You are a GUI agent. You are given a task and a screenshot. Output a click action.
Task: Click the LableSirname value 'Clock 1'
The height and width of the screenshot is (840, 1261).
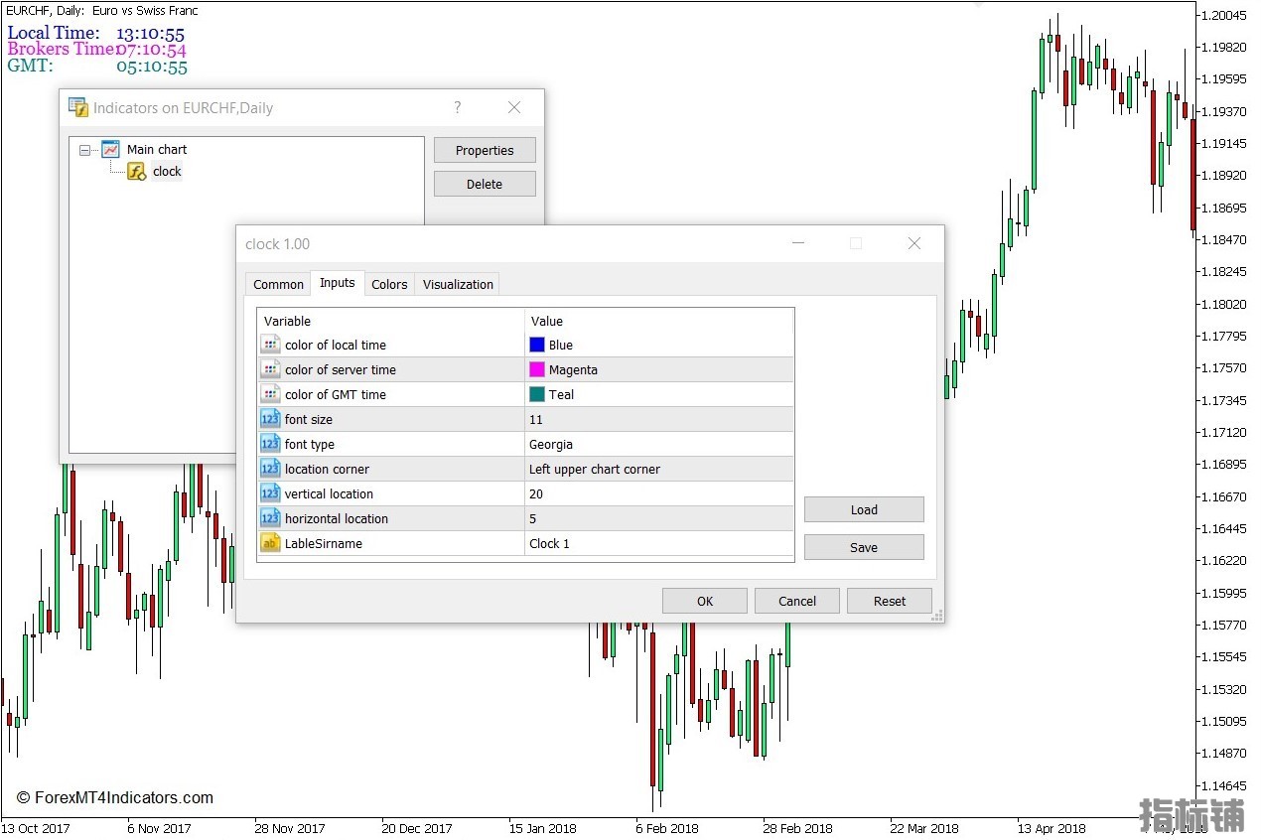pyautogui.click(x=550, y=543)
